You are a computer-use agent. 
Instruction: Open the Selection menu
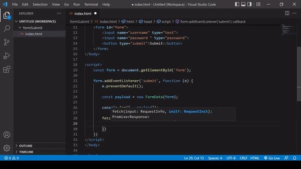pyautogui.click(x=40, y=4)
